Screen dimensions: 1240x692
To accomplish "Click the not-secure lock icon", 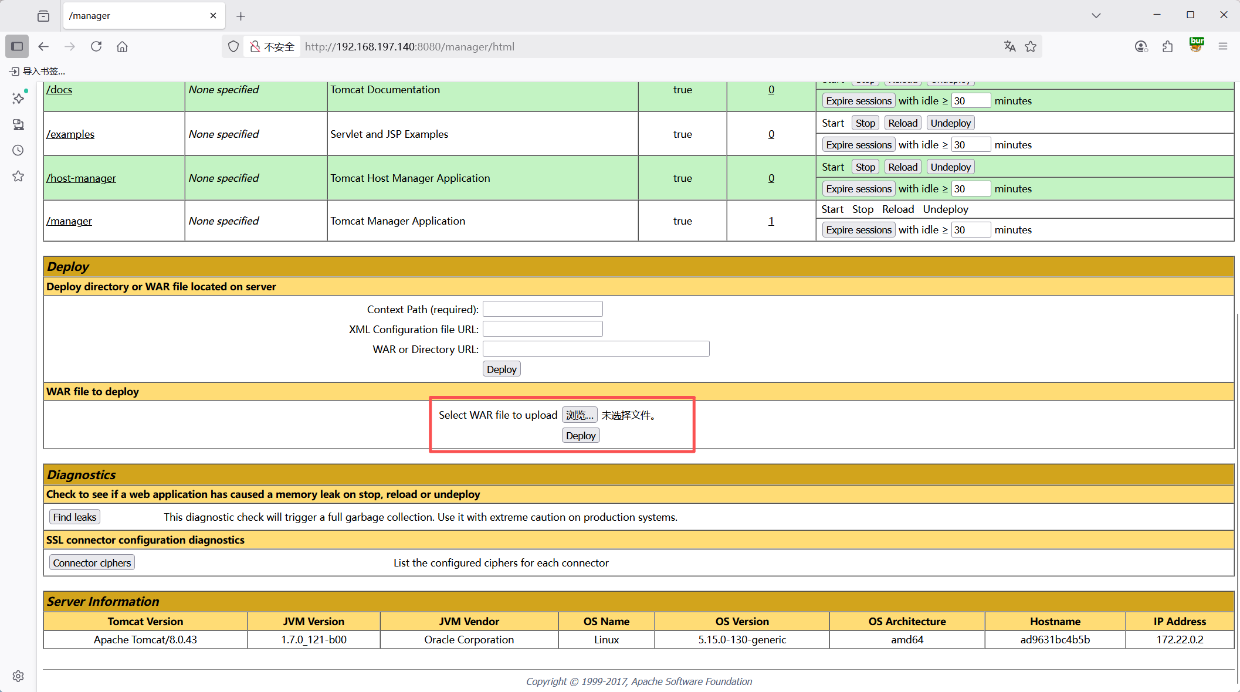I will (255, 46).
